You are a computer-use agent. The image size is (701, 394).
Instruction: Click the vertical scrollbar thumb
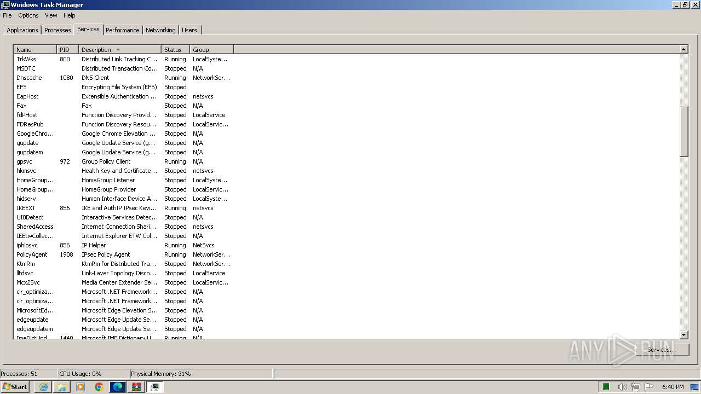point(683,131)
